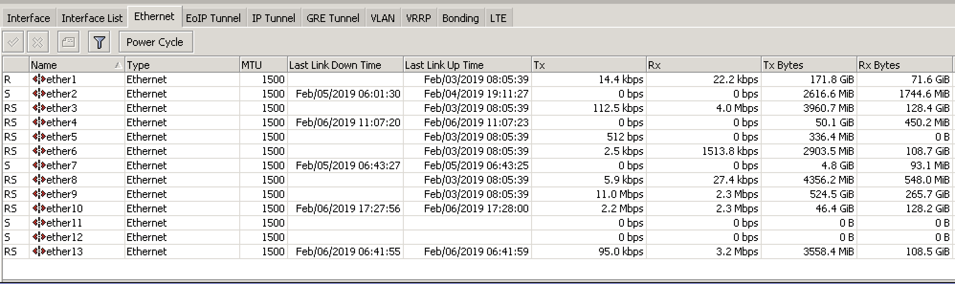Click the Comment toolbar icon
The image size is (955, 284).
(68, 42)
